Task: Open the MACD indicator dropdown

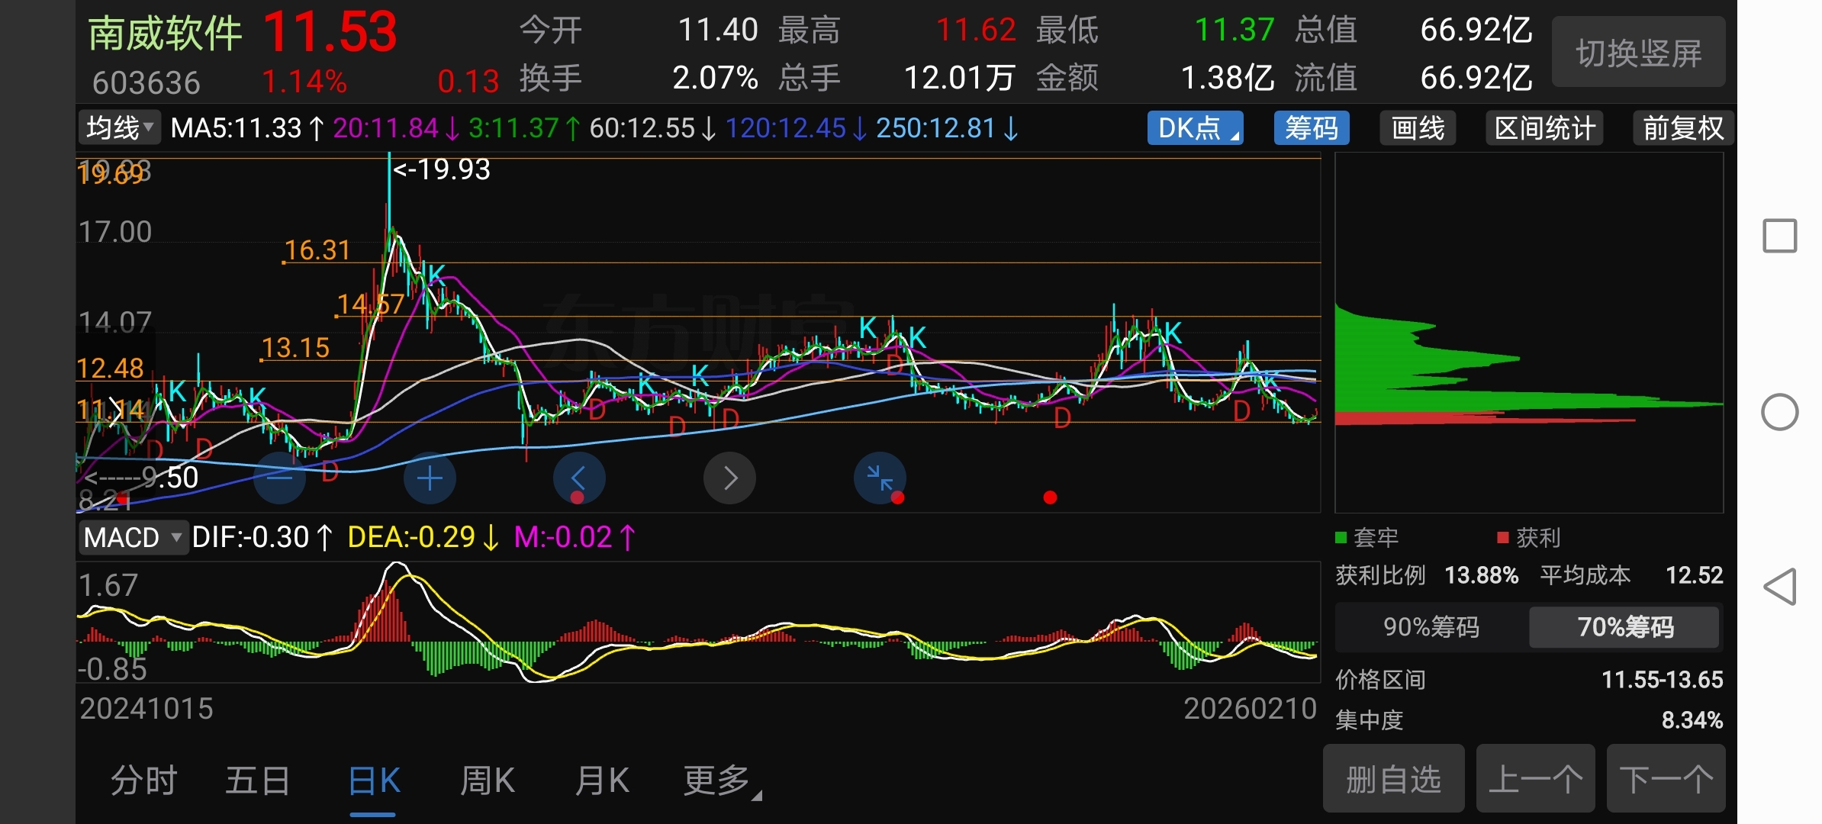Action: (133, 537)
